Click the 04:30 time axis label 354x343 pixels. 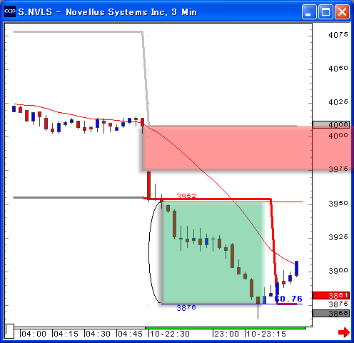98,334
